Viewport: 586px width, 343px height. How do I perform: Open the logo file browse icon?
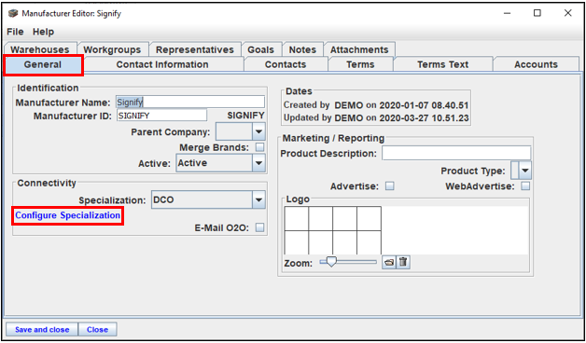click(x=389, y=263)
